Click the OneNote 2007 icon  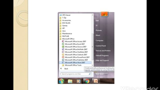coord(63,52)
